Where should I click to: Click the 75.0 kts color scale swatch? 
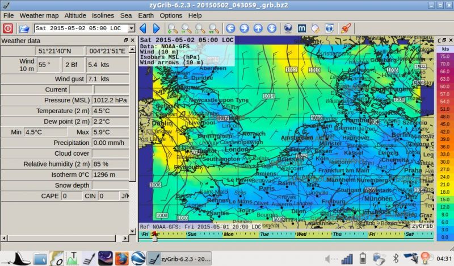[444, 57]
